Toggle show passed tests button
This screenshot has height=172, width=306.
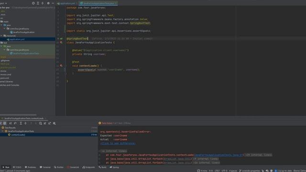tap(1, 123)
